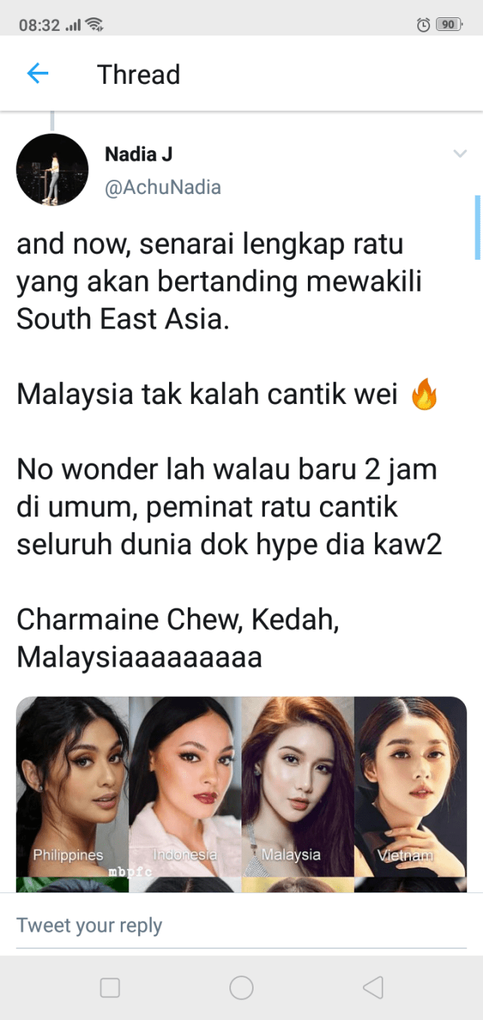Tap the Thread title in the header

tap(139, 75)
